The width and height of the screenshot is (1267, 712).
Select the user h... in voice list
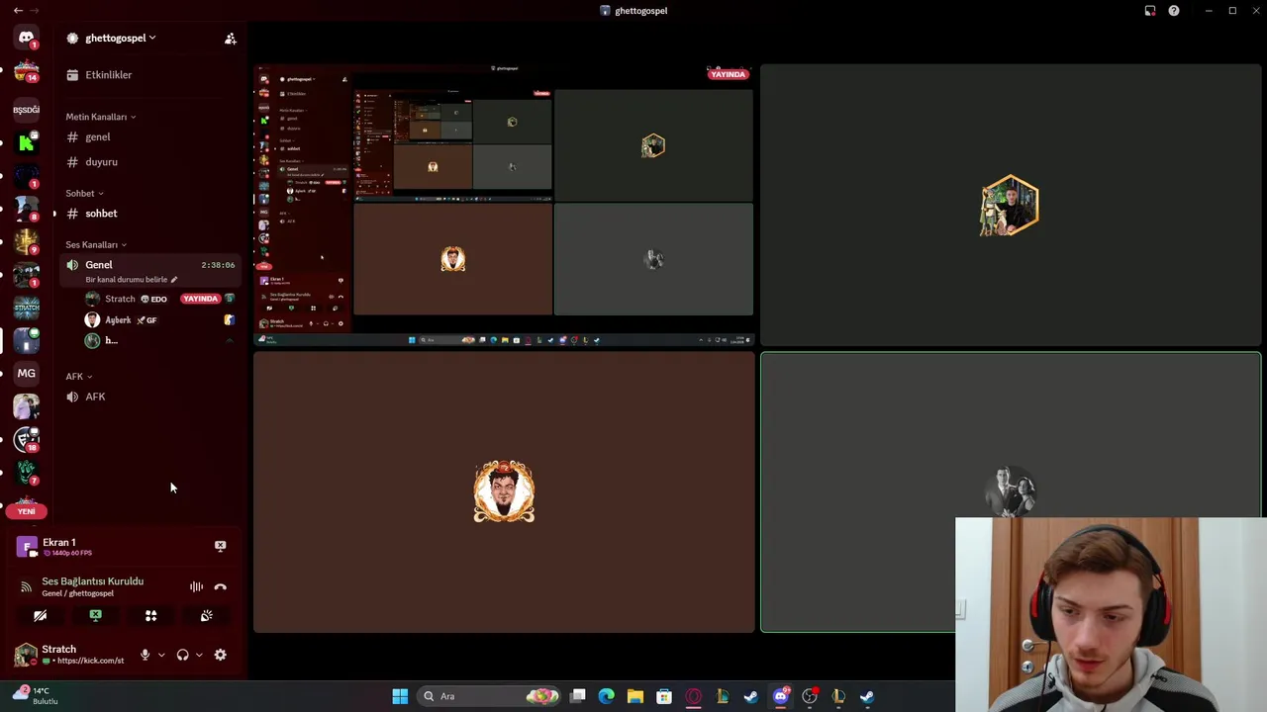click(x=111, y=340)
